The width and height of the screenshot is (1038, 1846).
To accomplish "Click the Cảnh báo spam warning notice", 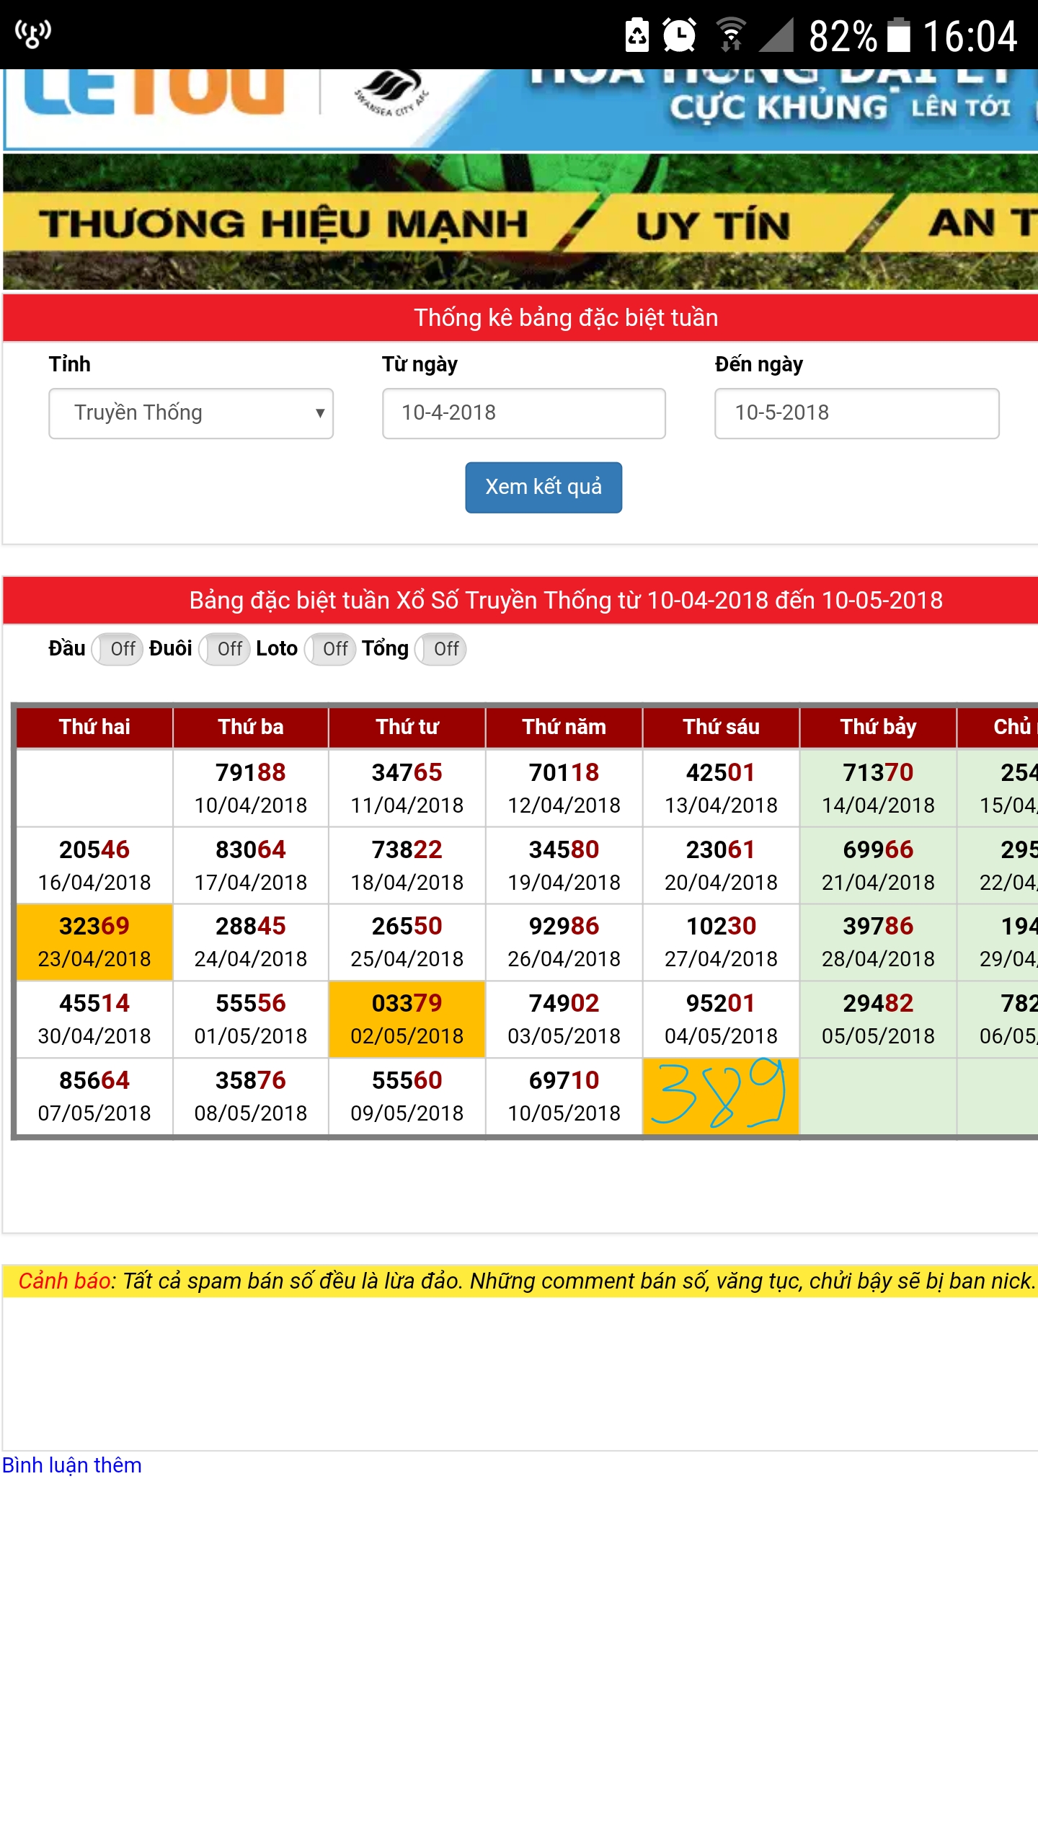I will (x=520, y=1281).
